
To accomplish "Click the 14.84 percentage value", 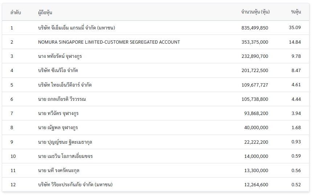I will [x=295, y=42].
